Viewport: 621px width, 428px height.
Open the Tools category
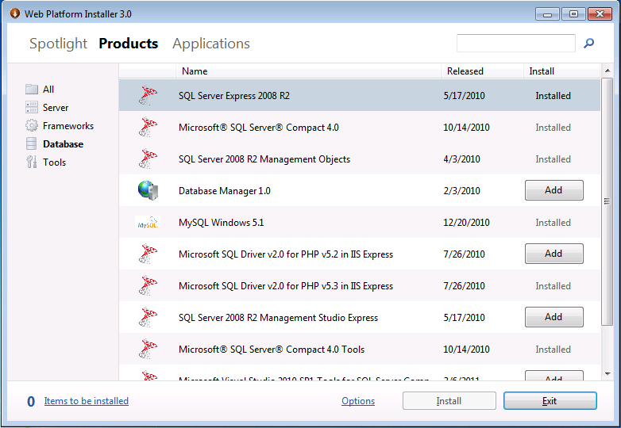(x=54, y=162)
